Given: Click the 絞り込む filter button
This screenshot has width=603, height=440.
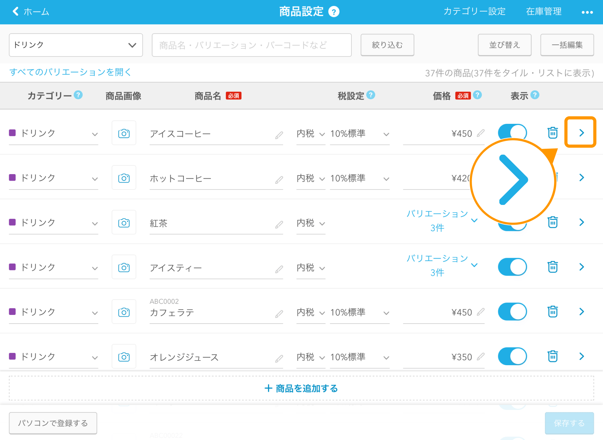Looking at the screenshot, I should click(x=387, y=45).
